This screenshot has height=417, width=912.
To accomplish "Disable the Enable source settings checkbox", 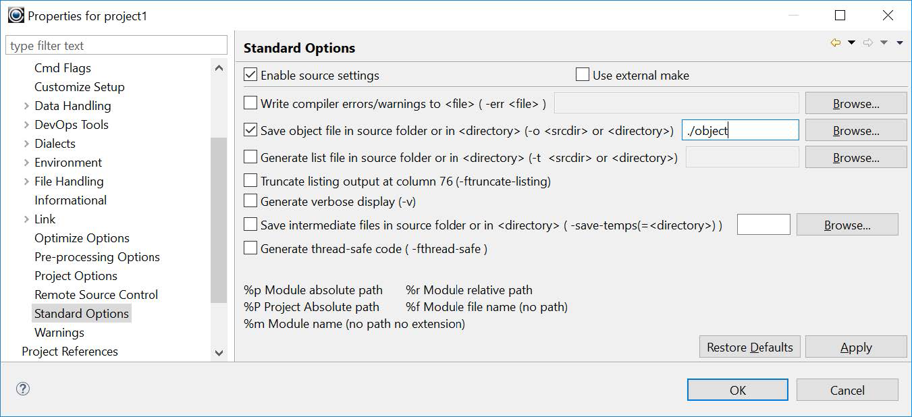I will [250, 75].
